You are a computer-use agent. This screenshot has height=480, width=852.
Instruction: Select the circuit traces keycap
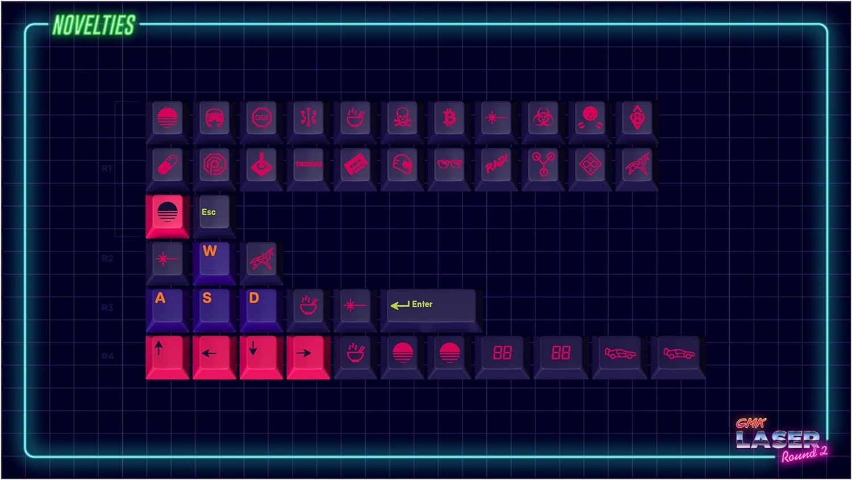308,122
